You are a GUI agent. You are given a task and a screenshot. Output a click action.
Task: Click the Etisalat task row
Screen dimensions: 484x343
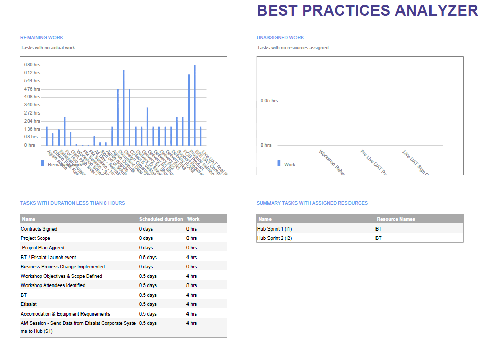pyautogui.click(x=29, y=304)
